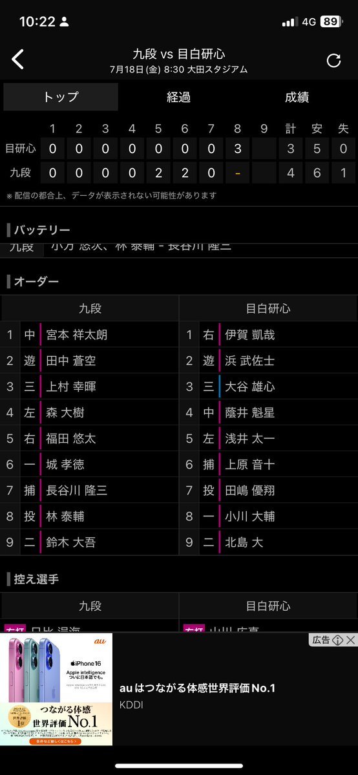Tap the 8th inning score of 目研心
358x775 pixels.
coord(237,148)
